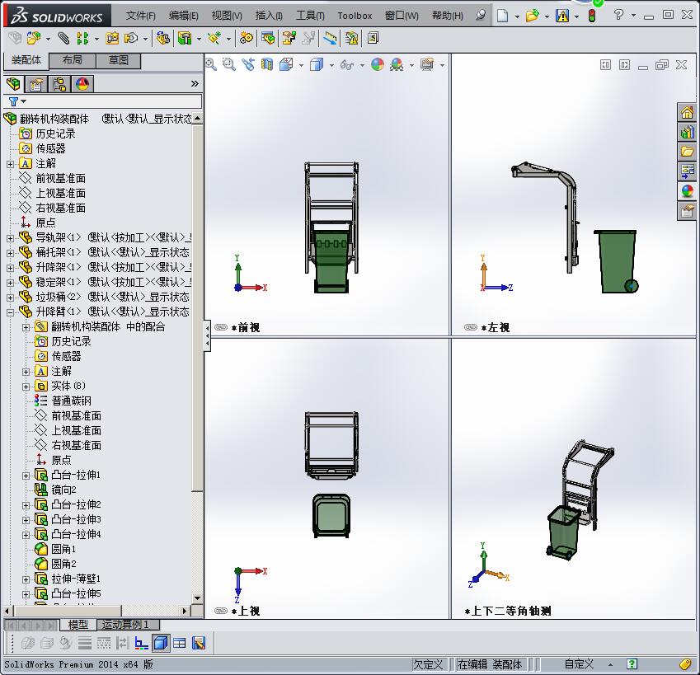The width and height of the screenshot is (700, 675).
Task: Click the Reference Geometry icon
Action: (x=214, y=39)
